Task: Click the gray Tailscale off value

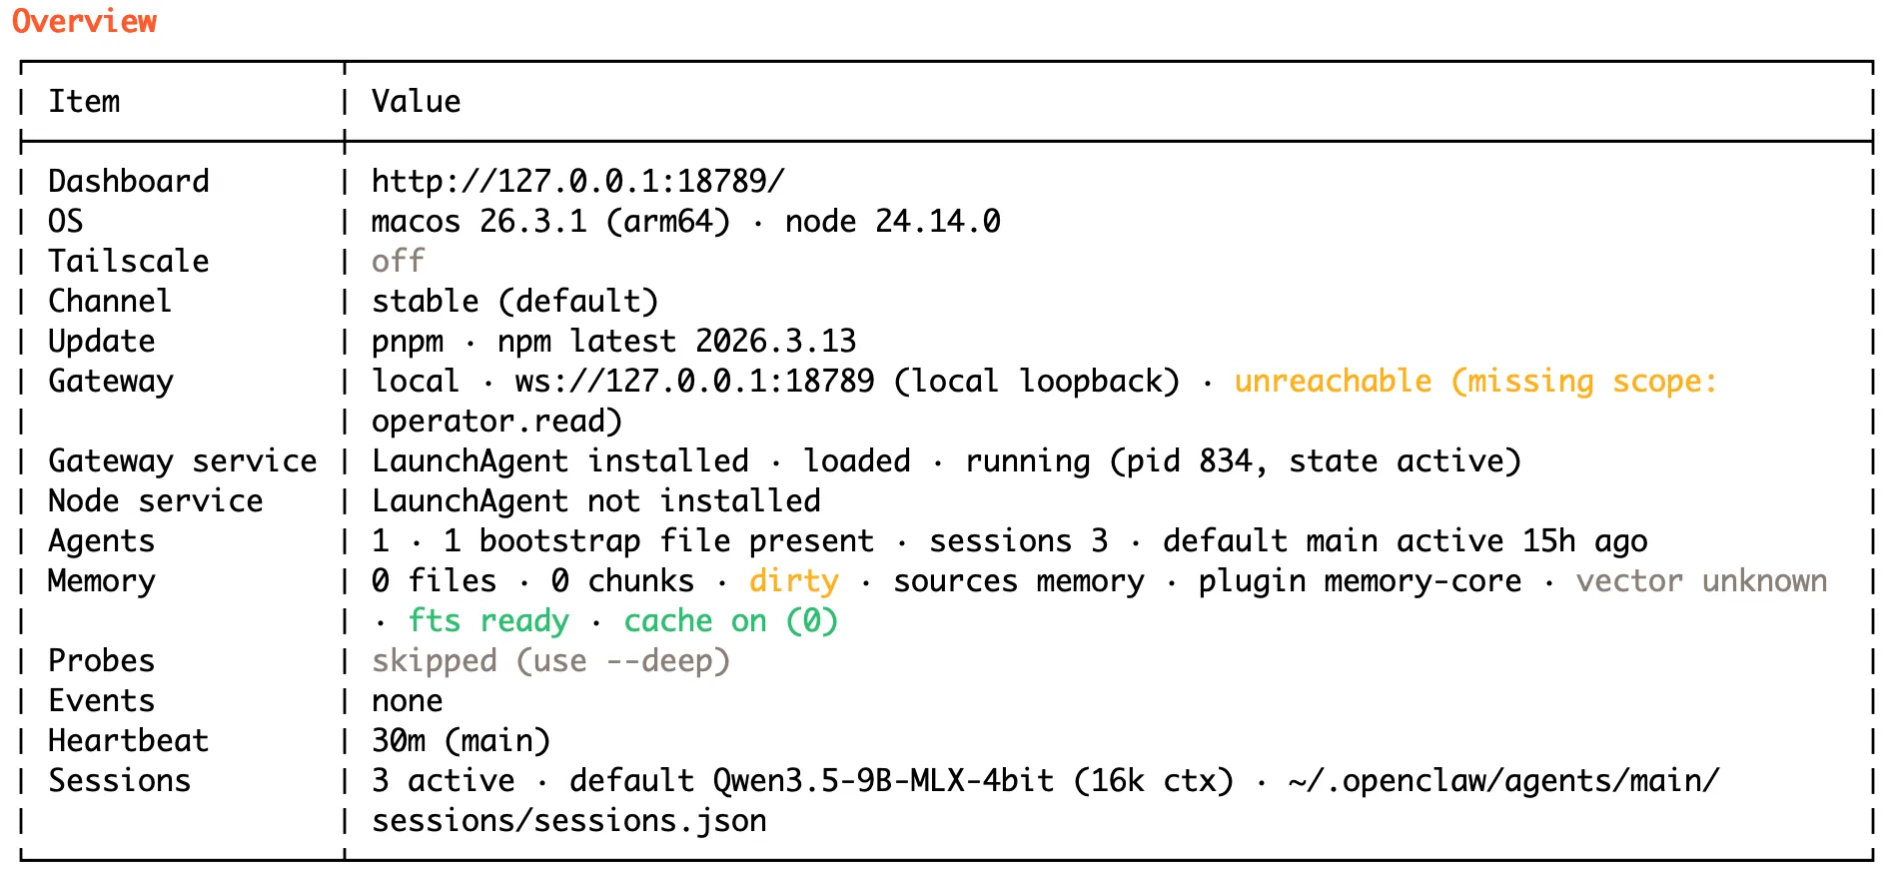Action: 398,261
